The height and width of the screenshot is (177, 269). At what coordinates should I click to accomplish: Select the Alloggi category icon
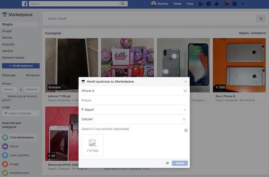coord(5,164)
